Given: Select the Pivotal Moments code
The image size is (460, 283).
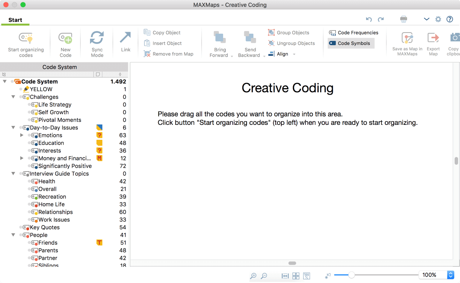Looking at the screenshot, I should tap(60, 120).
